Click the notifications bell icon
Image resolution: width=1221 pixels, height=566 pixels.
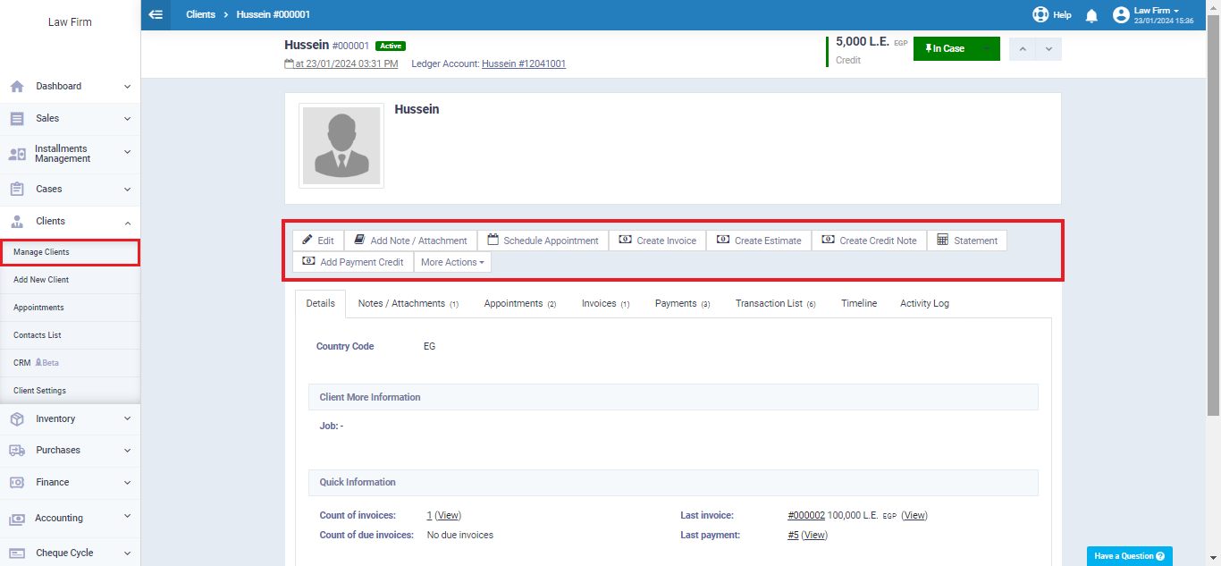pos(1091,15)
